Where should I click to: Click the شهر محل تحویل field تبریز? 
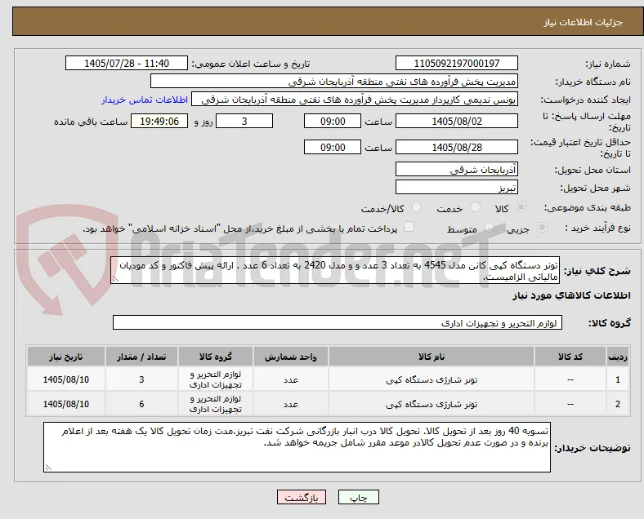point(456,187)
